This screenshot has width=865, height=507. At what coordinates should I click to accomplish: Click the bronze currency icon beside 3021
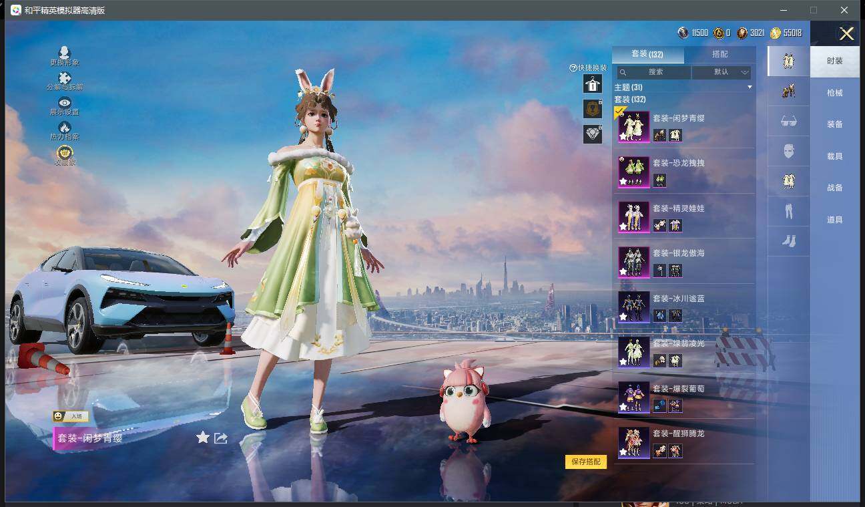click(x=742, y=33)
